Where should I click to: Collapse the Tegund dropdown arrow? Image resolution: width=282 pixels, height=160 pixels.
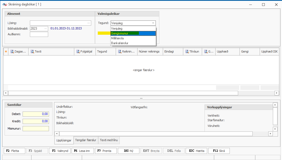[153, 23]
